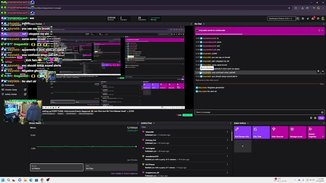
Task: Open the notifications inbox with red badge
Action: [x=313, y=18]
